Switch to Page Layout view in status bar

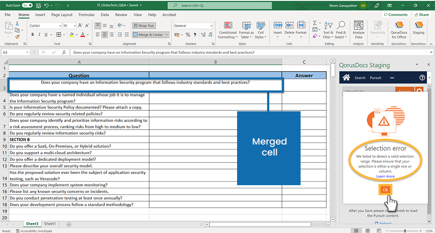[368, 230]
